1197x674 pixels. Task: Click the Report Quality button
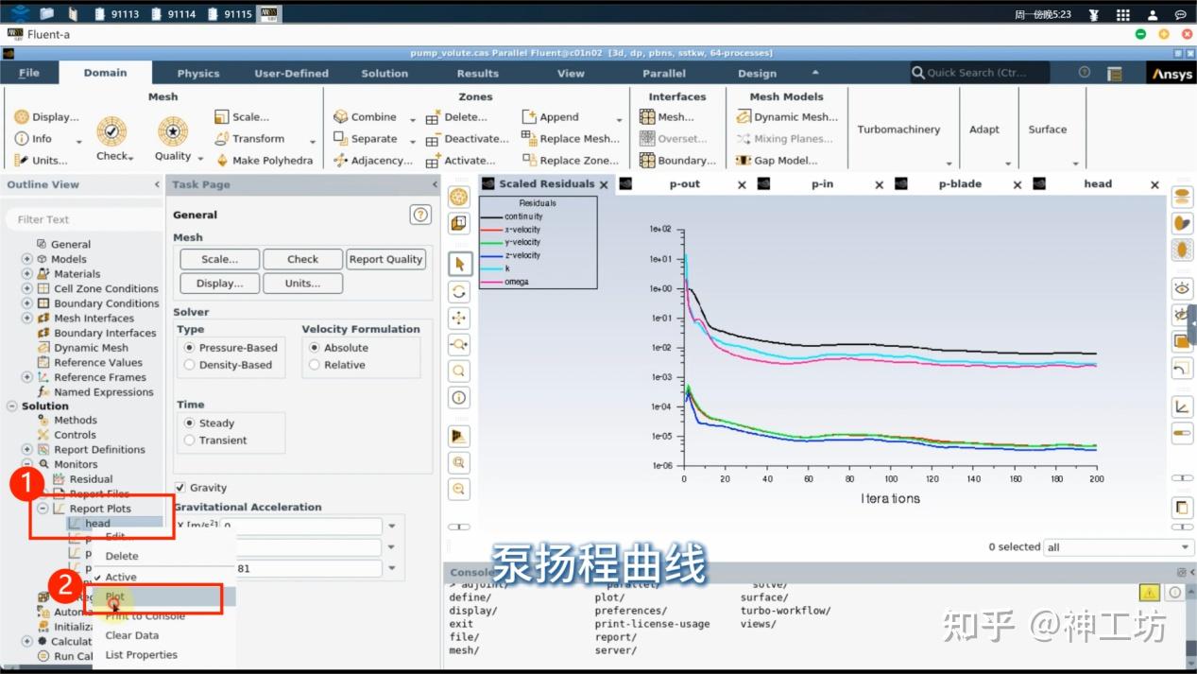(x=386, y=259)
